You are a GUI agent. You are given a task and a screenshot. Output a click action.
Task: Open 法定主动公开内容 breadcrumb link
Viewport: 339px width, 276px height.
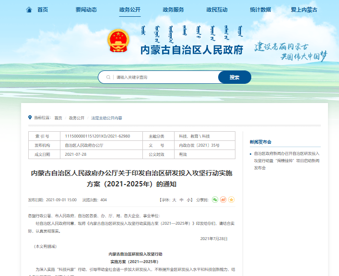click(106, 118)
